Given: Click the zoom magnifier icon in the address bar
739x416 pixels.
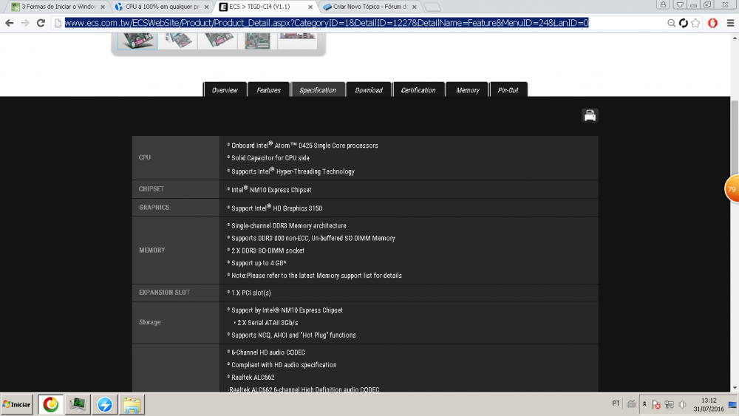Looking at the screenshot, I should [x=672, y=23].
